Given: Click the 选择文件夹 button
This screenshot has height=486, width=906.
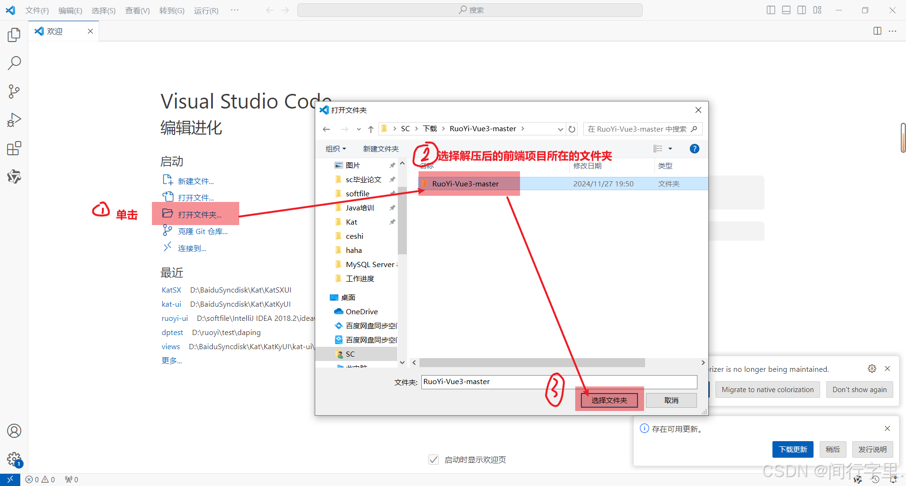Looking at the screenshot, I should 609,400.
